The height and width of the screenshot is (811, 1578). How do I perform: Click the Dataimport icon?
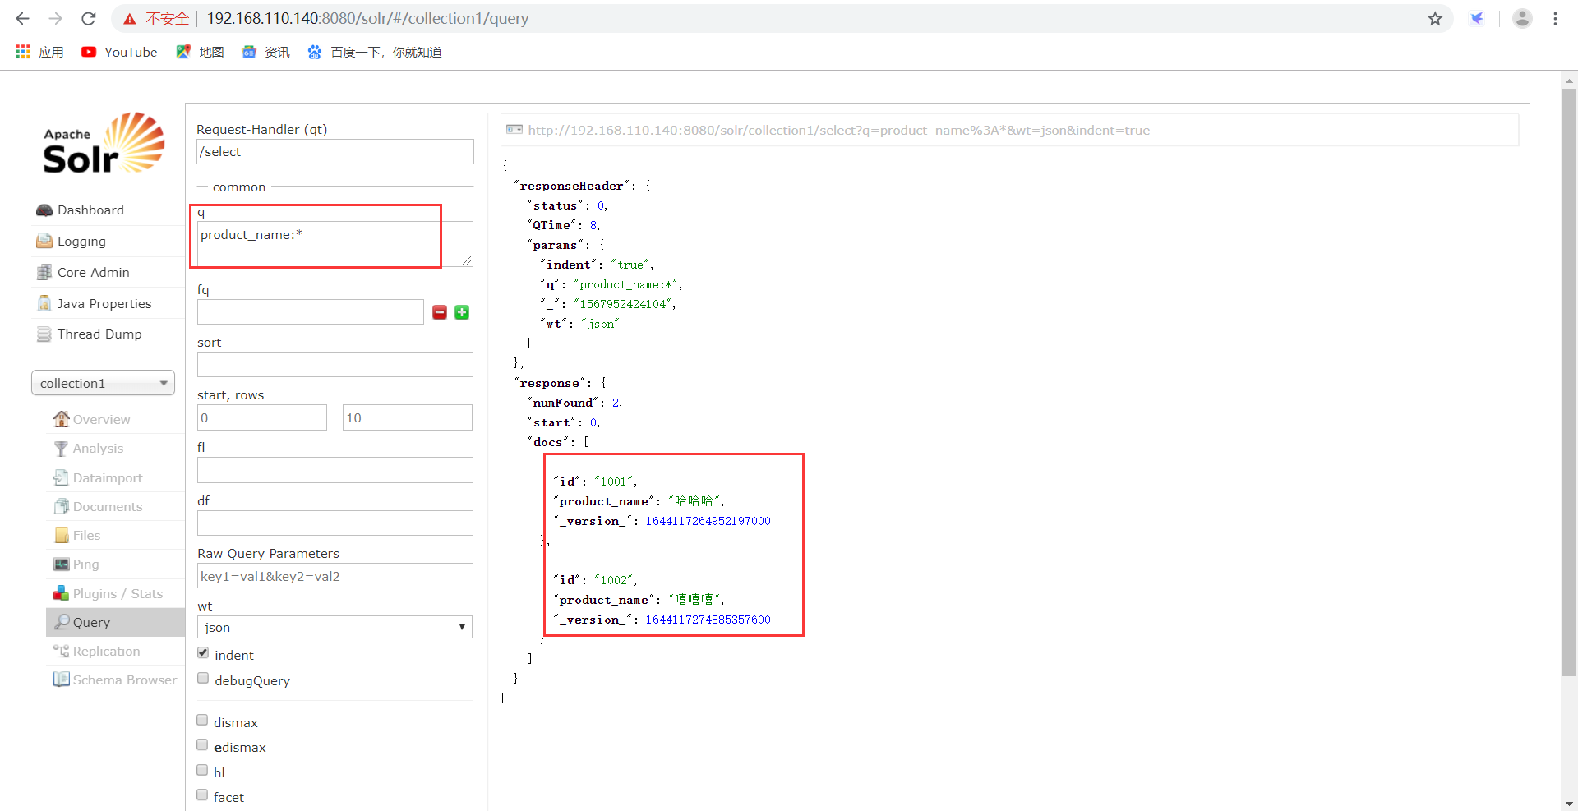coord(61,477)
